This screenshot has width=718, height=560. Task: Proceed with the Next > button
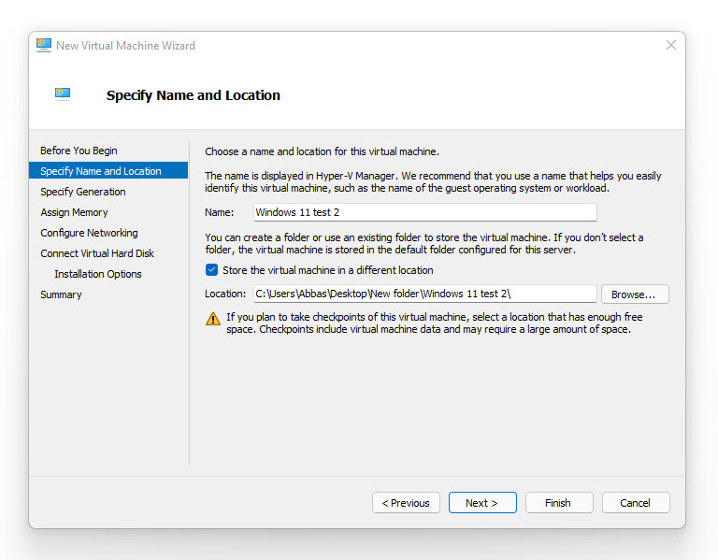pos(482,503)
